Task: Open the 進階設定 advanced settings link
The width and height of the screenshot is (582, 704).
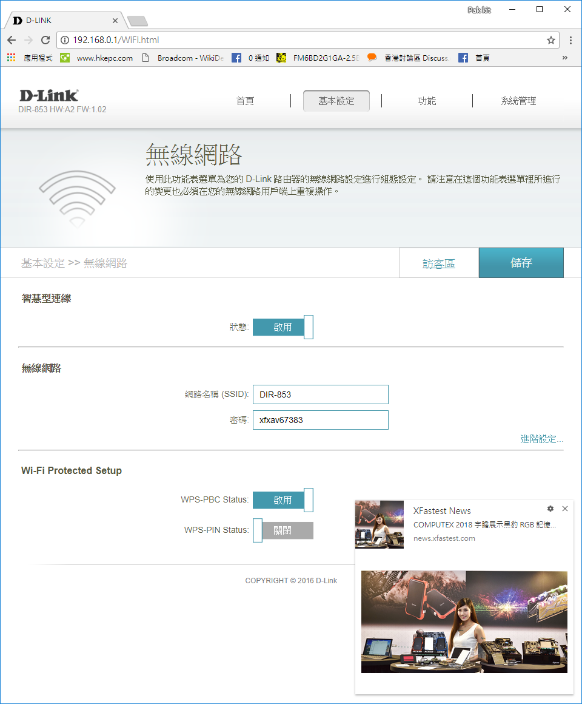Action: 541,439
